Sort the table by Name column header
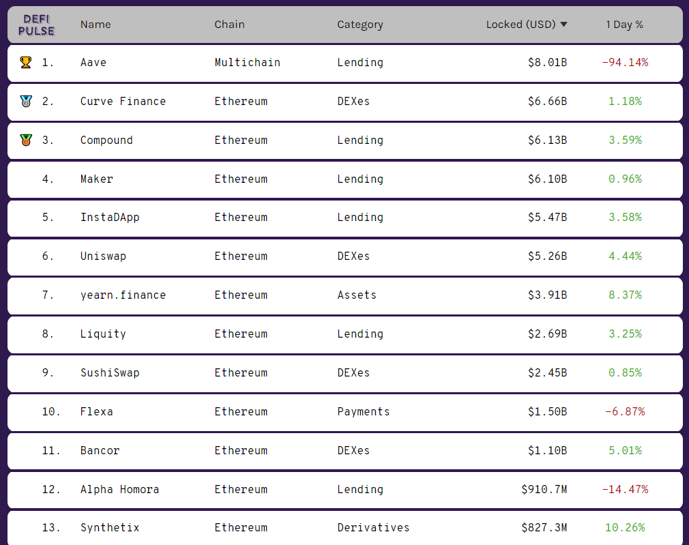The image size is (689, 545). pos(96,25)
